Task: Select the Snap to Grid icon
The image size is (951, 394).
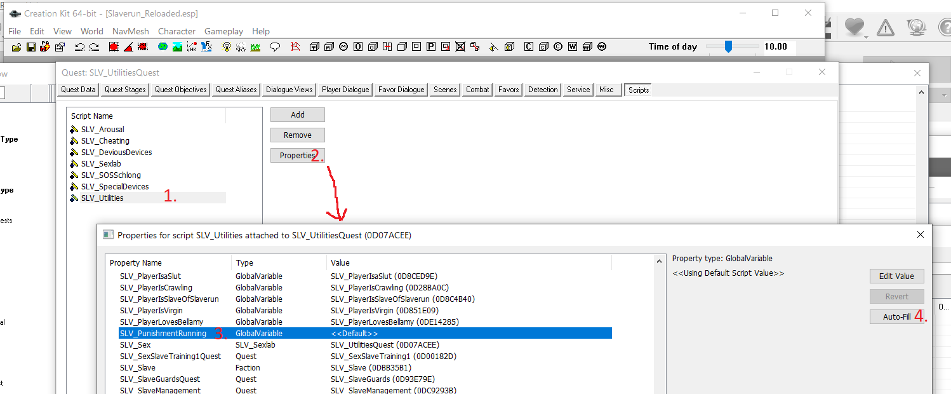Action: [x=113, y=46]
